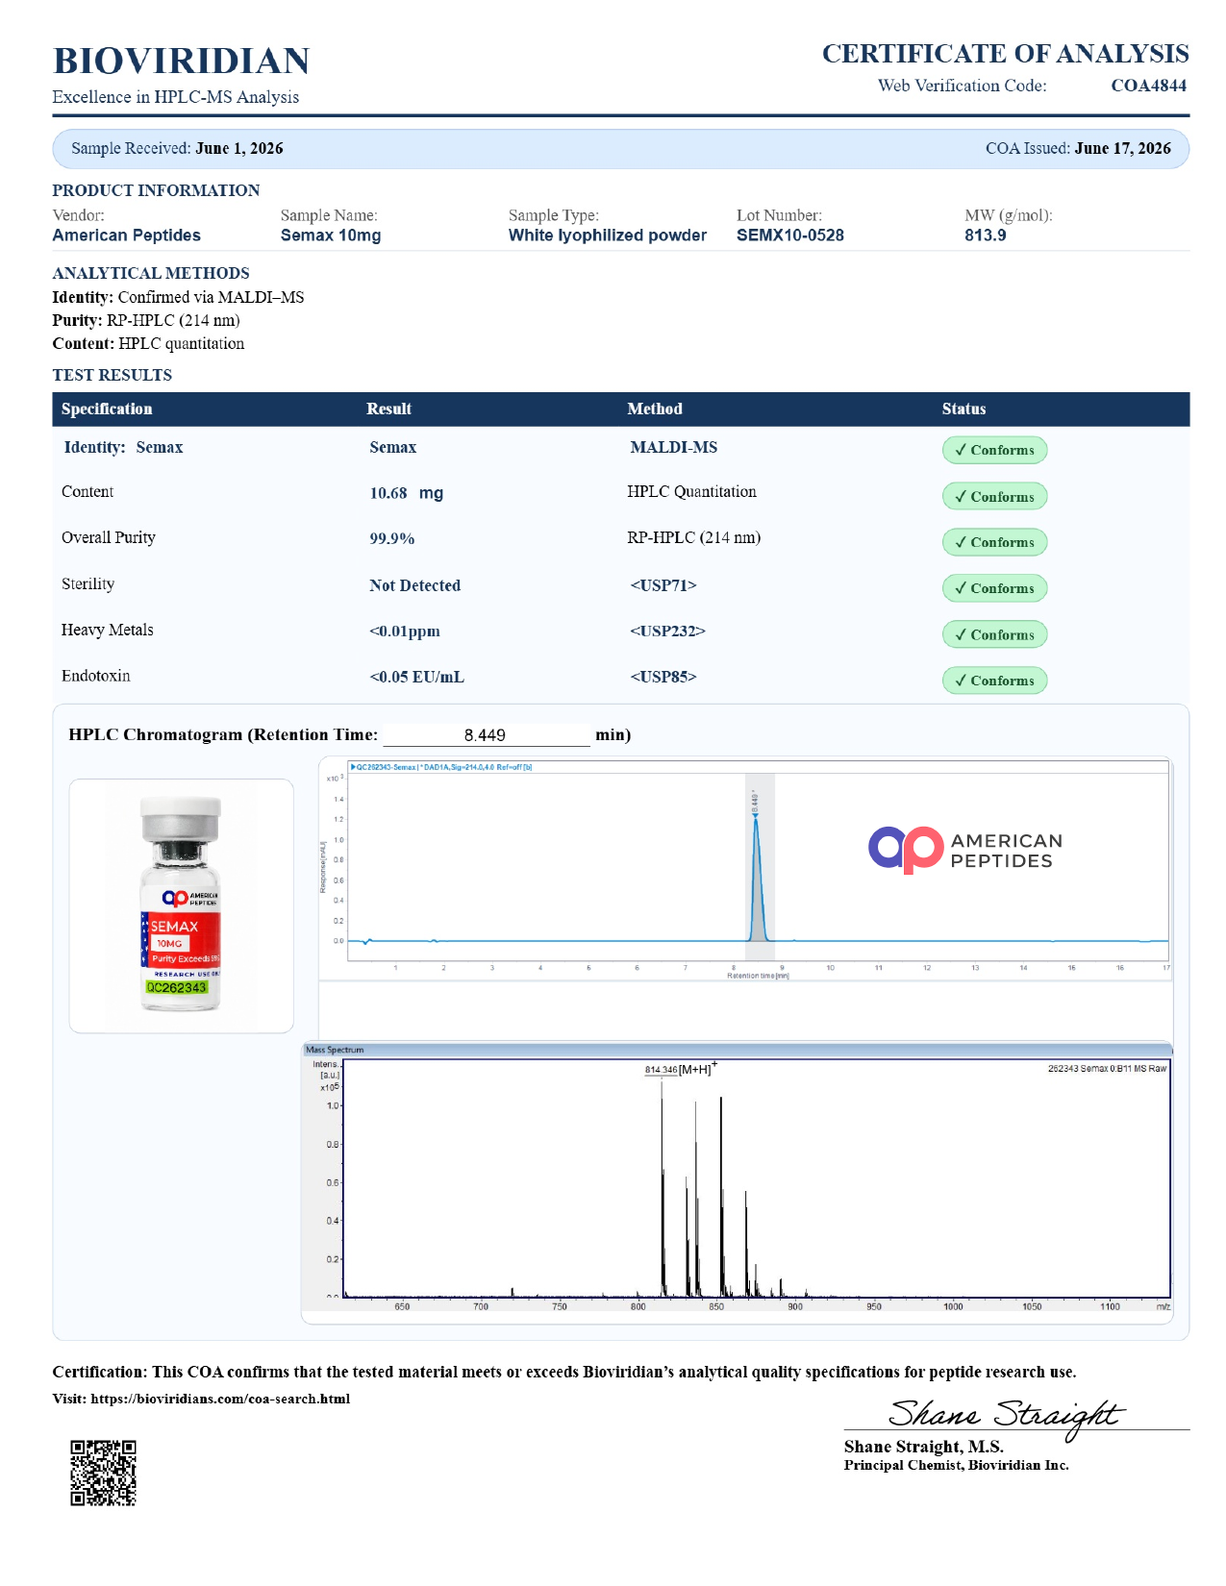Click the CERTIFICATE OF ANALYSIS heading
The width and height of the screenshot is (1226, 1586).
click(x=1005, y=54)
